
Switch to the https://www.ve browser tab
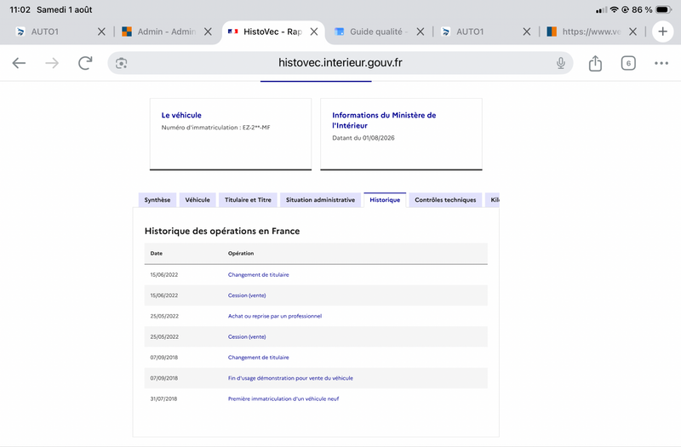[584, 32]
